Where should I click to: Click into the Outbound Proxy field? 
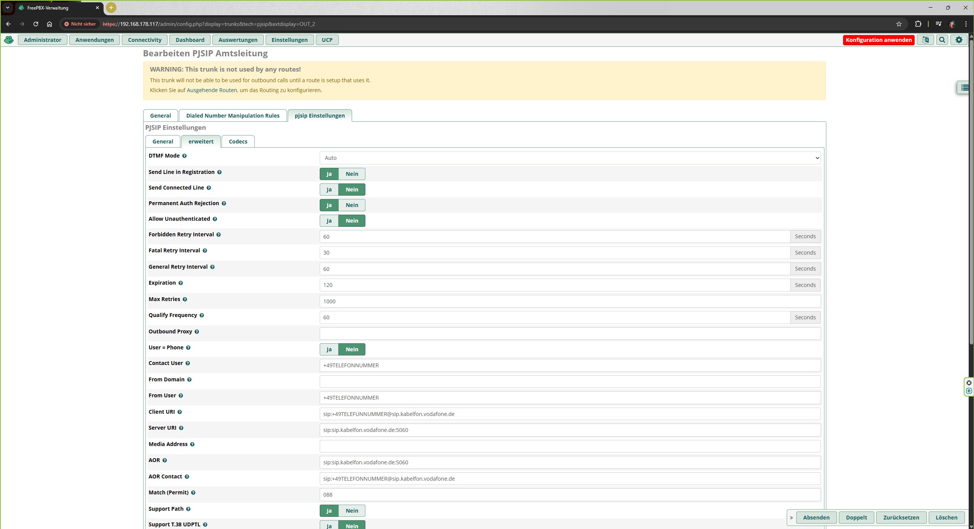570,334
